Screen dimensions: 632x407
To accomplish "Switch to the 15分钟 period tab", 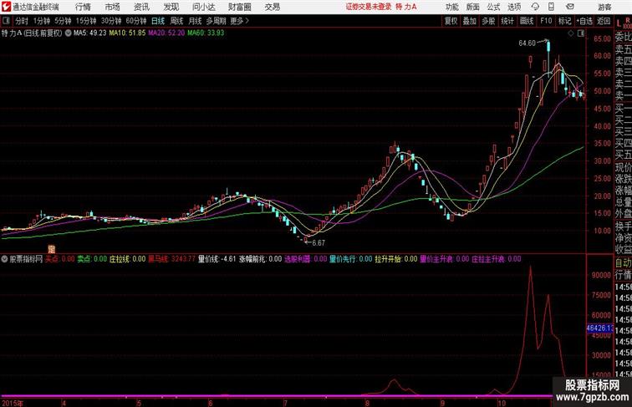I will (x=86, y=21).
